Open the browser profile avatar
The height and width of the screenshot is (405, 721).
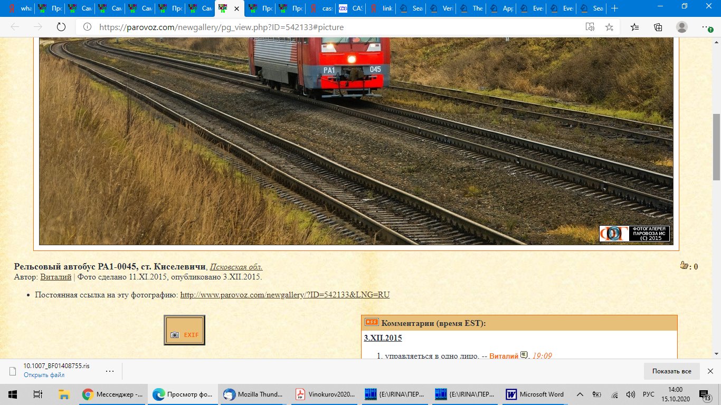pos(682,27)
